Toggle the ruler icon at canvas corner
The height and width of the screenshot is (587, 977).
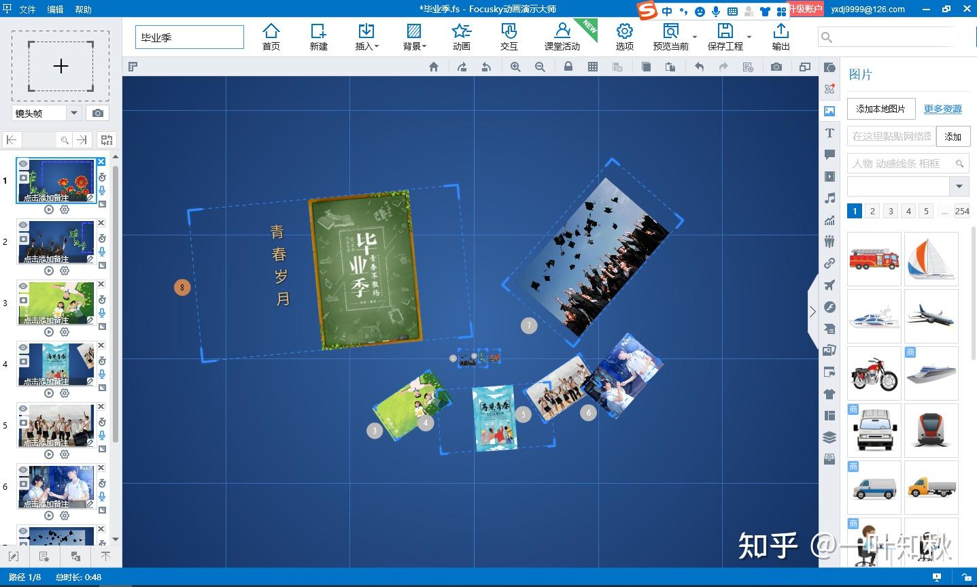133,67
